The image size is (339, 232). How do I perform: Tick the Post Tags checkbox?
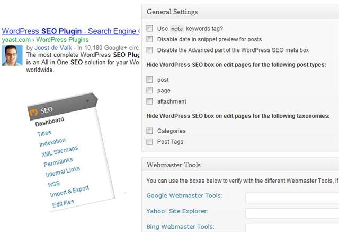(149, 141)
